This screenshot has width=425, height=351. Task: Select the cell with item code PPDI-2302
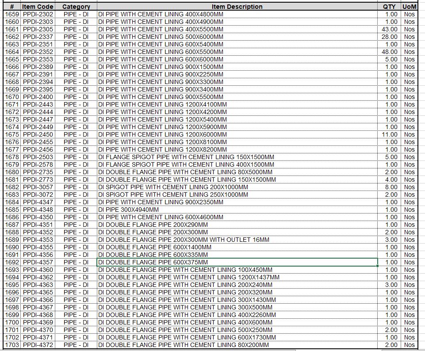tap(38, 14)
